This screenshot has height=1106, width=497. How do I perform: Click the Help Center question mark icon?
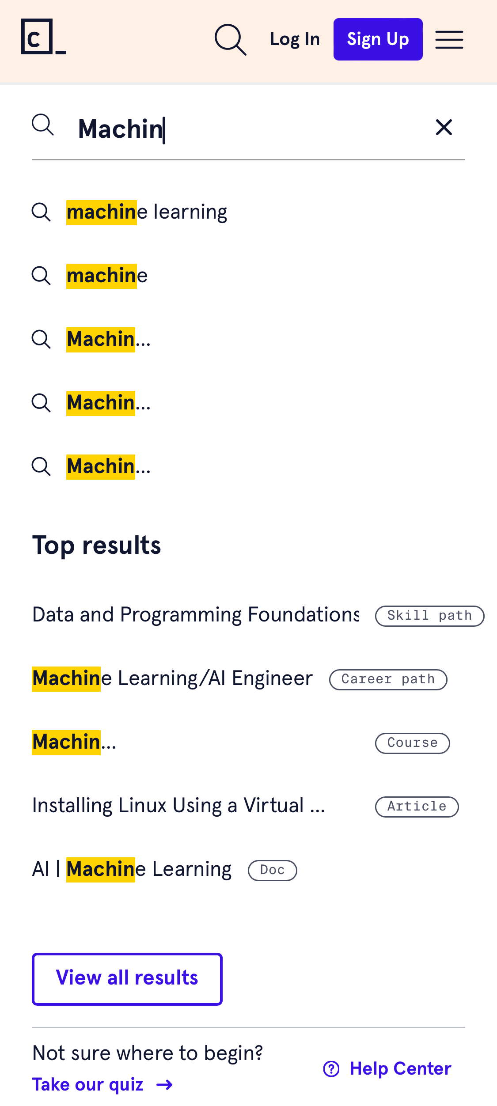[332, 1068]
